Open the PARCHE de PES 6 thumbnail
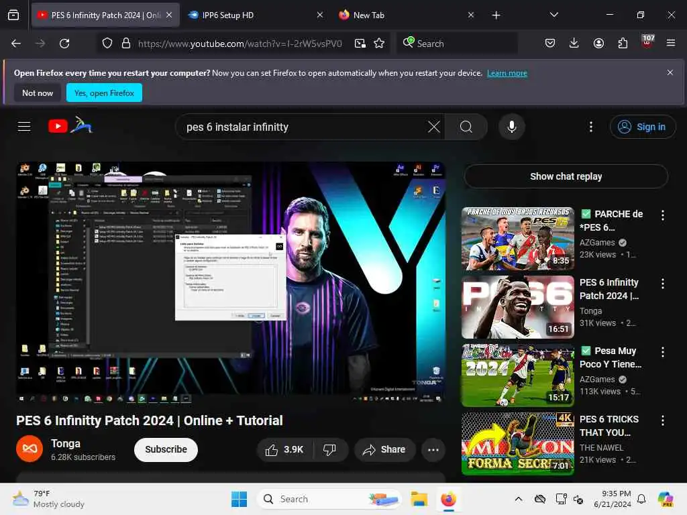Screen dimensions: 687x515 (518, 239)
